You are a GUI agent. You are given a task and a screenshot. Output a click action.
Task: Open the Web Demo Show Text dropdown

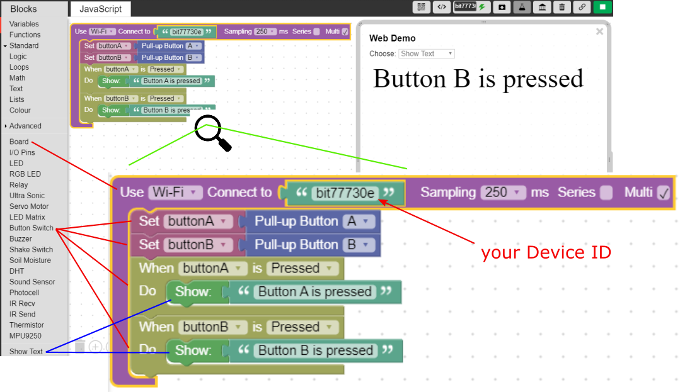[426, 53]
